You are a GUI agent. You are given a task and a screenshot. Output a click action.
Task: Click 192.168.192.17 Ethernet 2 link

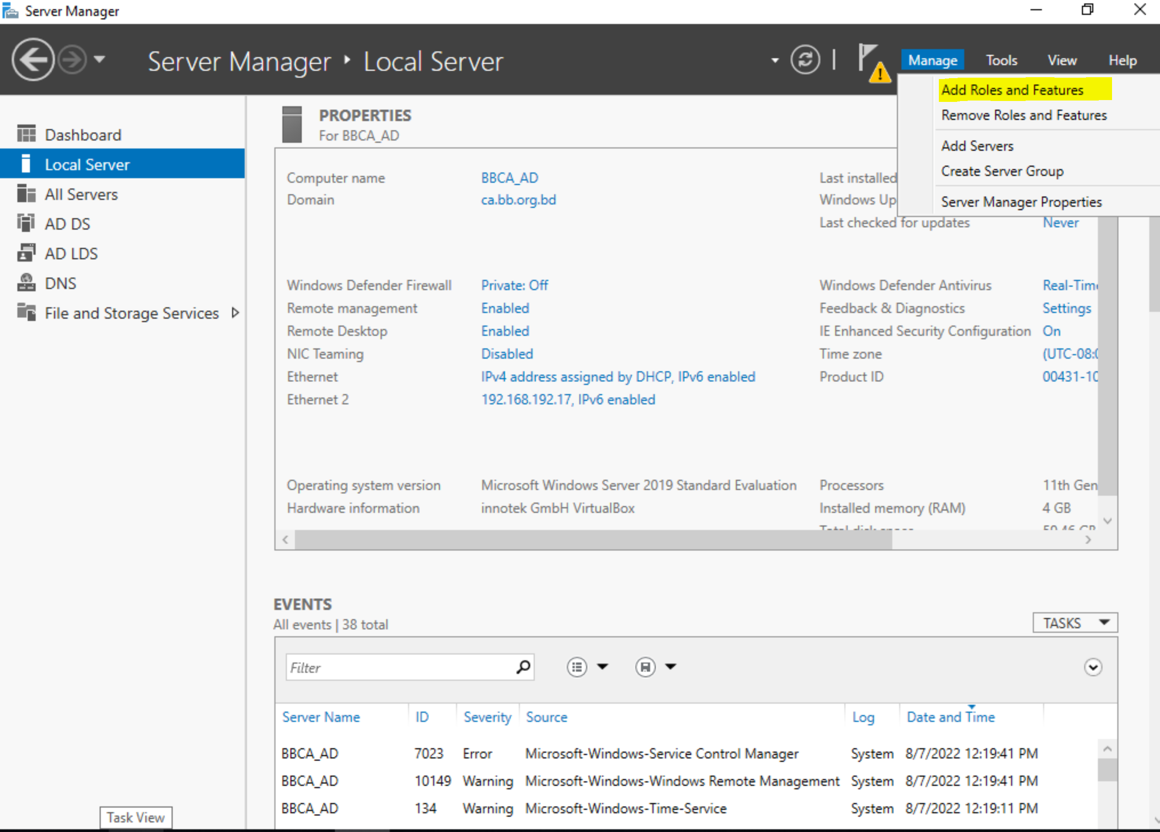(568, 399)
